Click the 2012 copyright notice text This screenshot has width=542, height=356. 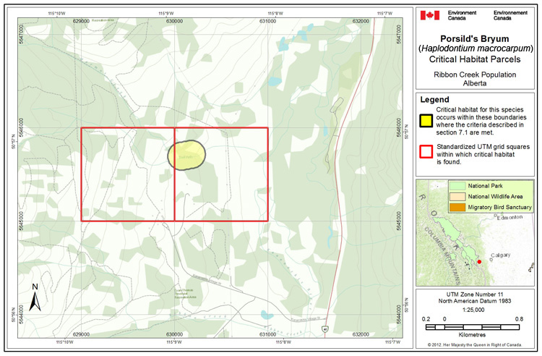pos(477,345)
